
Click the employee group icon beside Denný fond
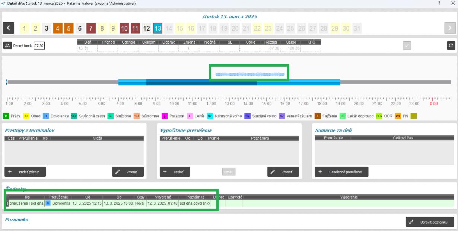[7, 45]
